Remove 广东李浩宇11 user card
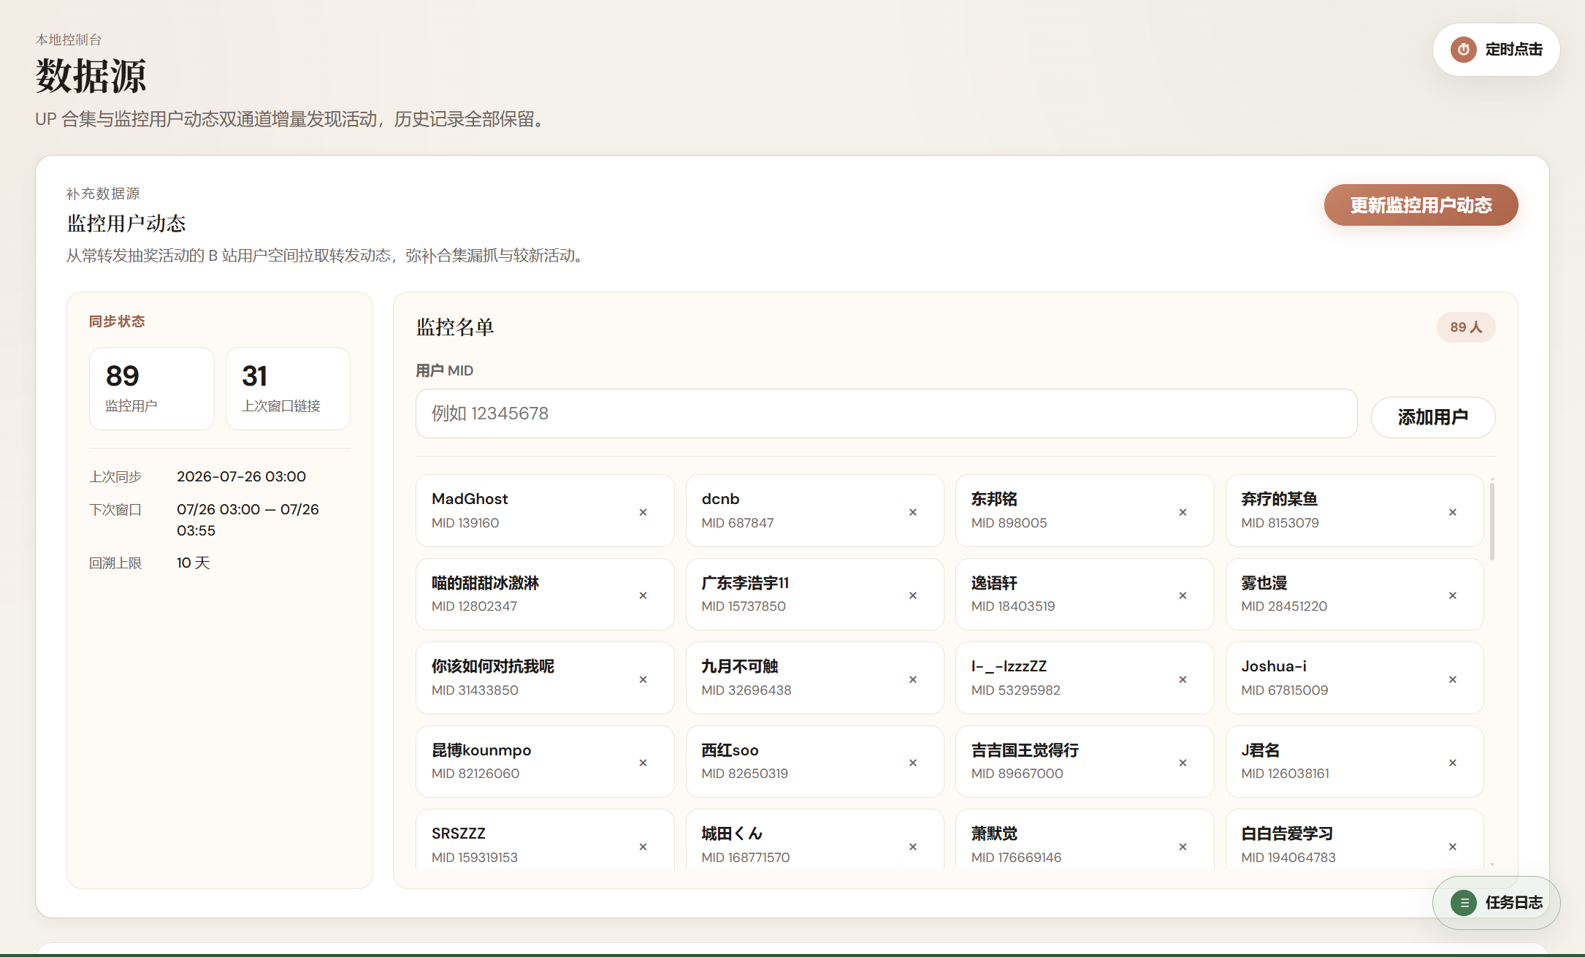The height and width of the screenshot is (957, 1585). pyautogui.click(x=912, y=595)
